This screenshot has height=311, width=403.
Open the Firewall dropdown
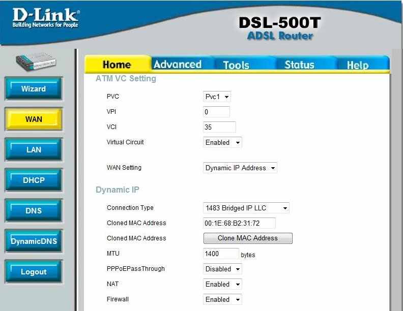click(222, 299)
